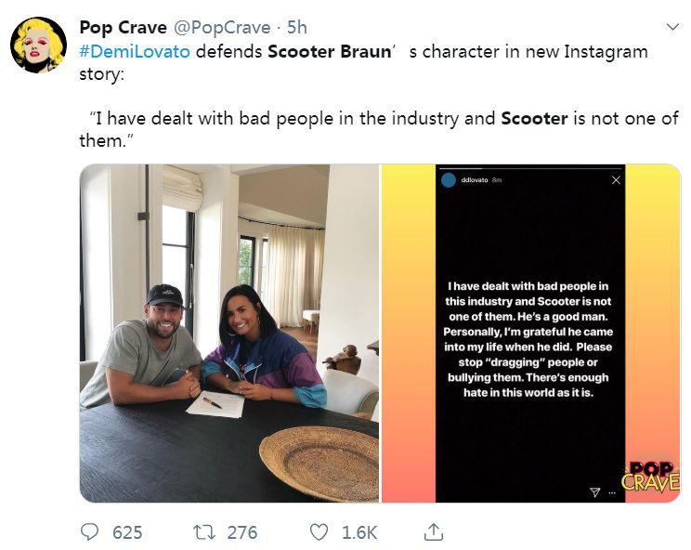Click the 276 retweet count
Screen dimensions: 691x550
tap(241, 532)
